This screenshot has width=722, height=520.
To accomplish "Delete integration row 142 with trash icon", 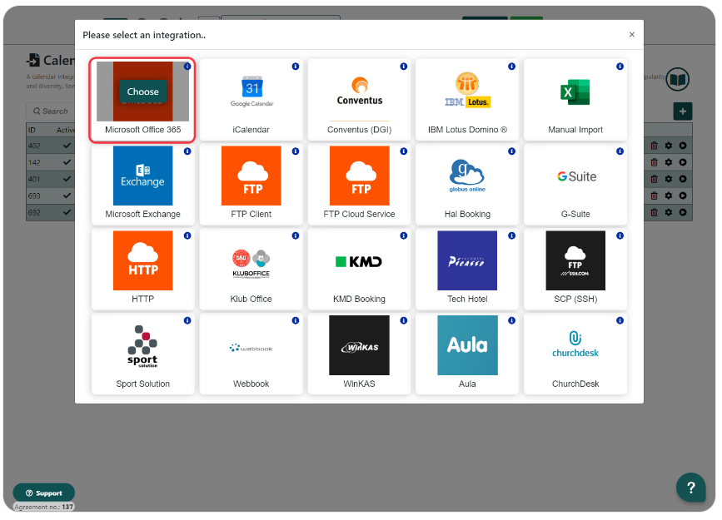I will pyautogui.click(x=654, y=162).
